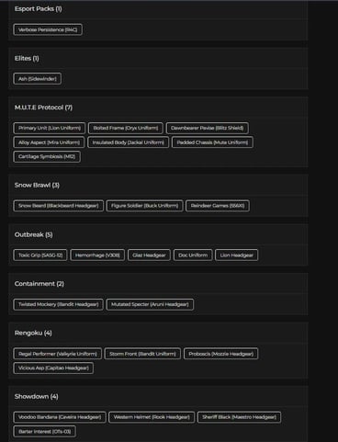The image size is (338, 442).
Task: Click Mutated Specter (Aruni Headgear) tag
Action: coord(150,304)
